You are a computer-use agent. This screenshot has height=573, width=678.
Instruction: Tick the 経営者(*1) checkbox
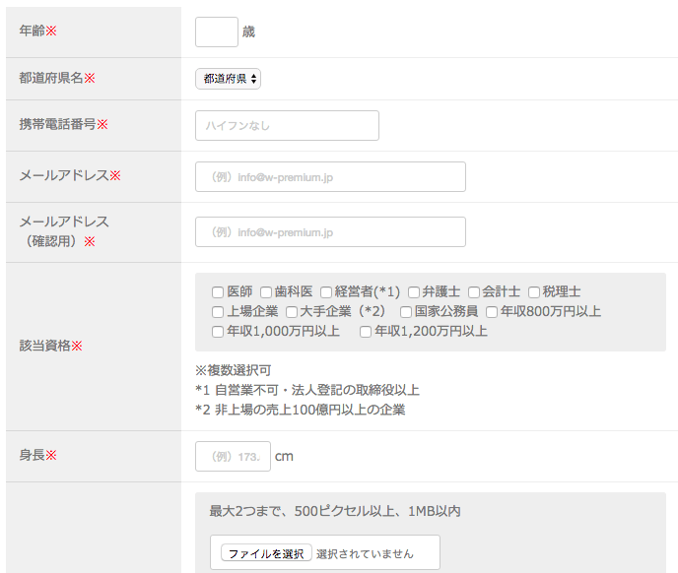pyautogui.click(x=326, y=292)
